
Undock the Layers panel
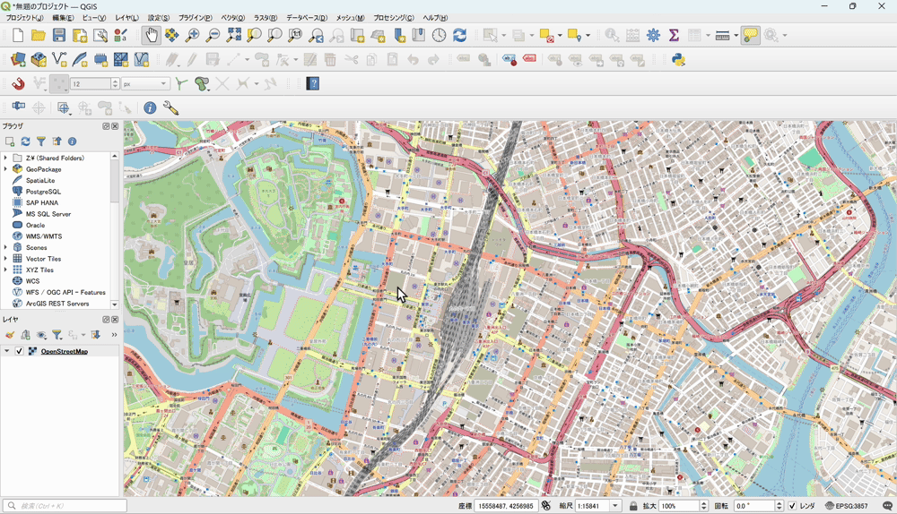(x=106, y=320)
